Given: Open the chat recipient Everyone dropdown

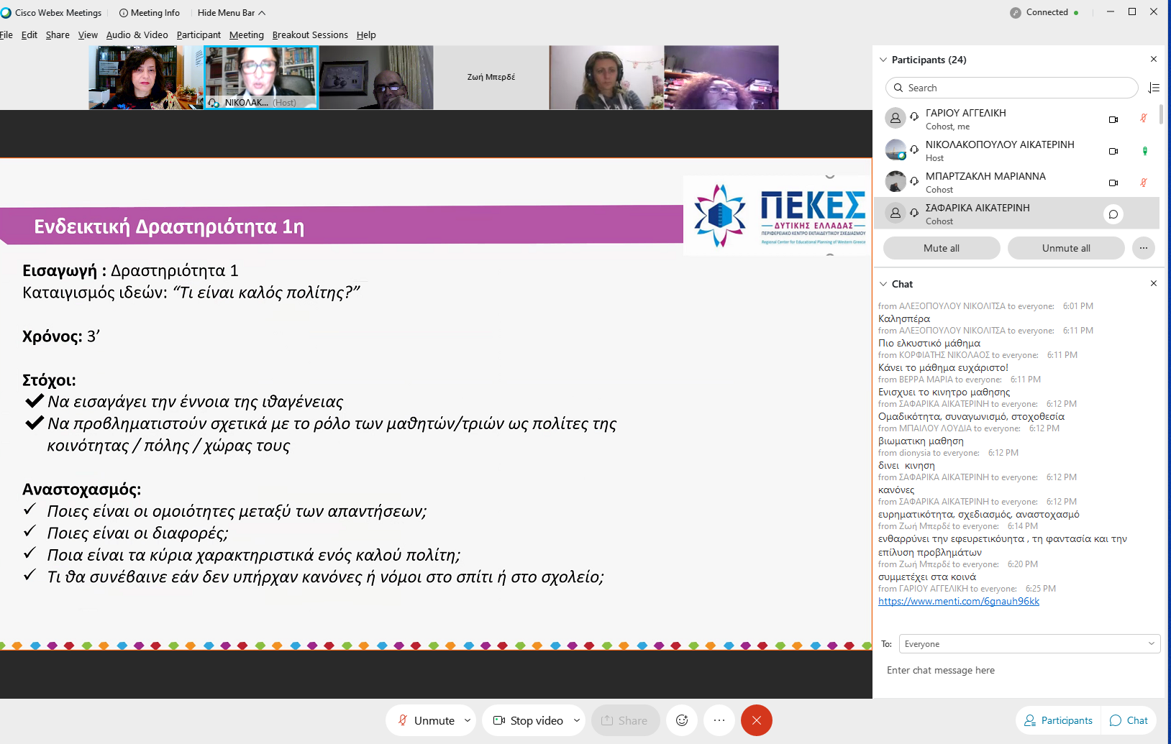Looking at the screenshot, I should click(1029, 644).
